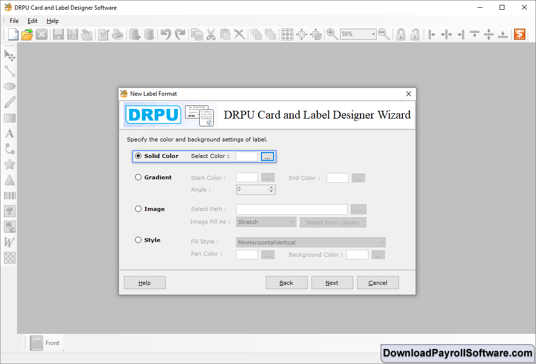The width and height of the screenshot is (536, 364).
Task: Increase the Angle spinner up arrow
Action: click(272, 187)
